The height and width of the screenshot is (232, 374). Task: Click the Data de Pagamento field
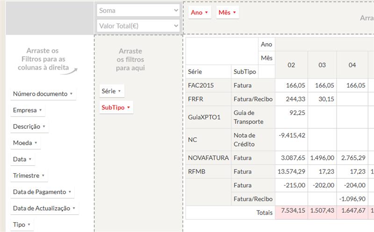[43, 192]
